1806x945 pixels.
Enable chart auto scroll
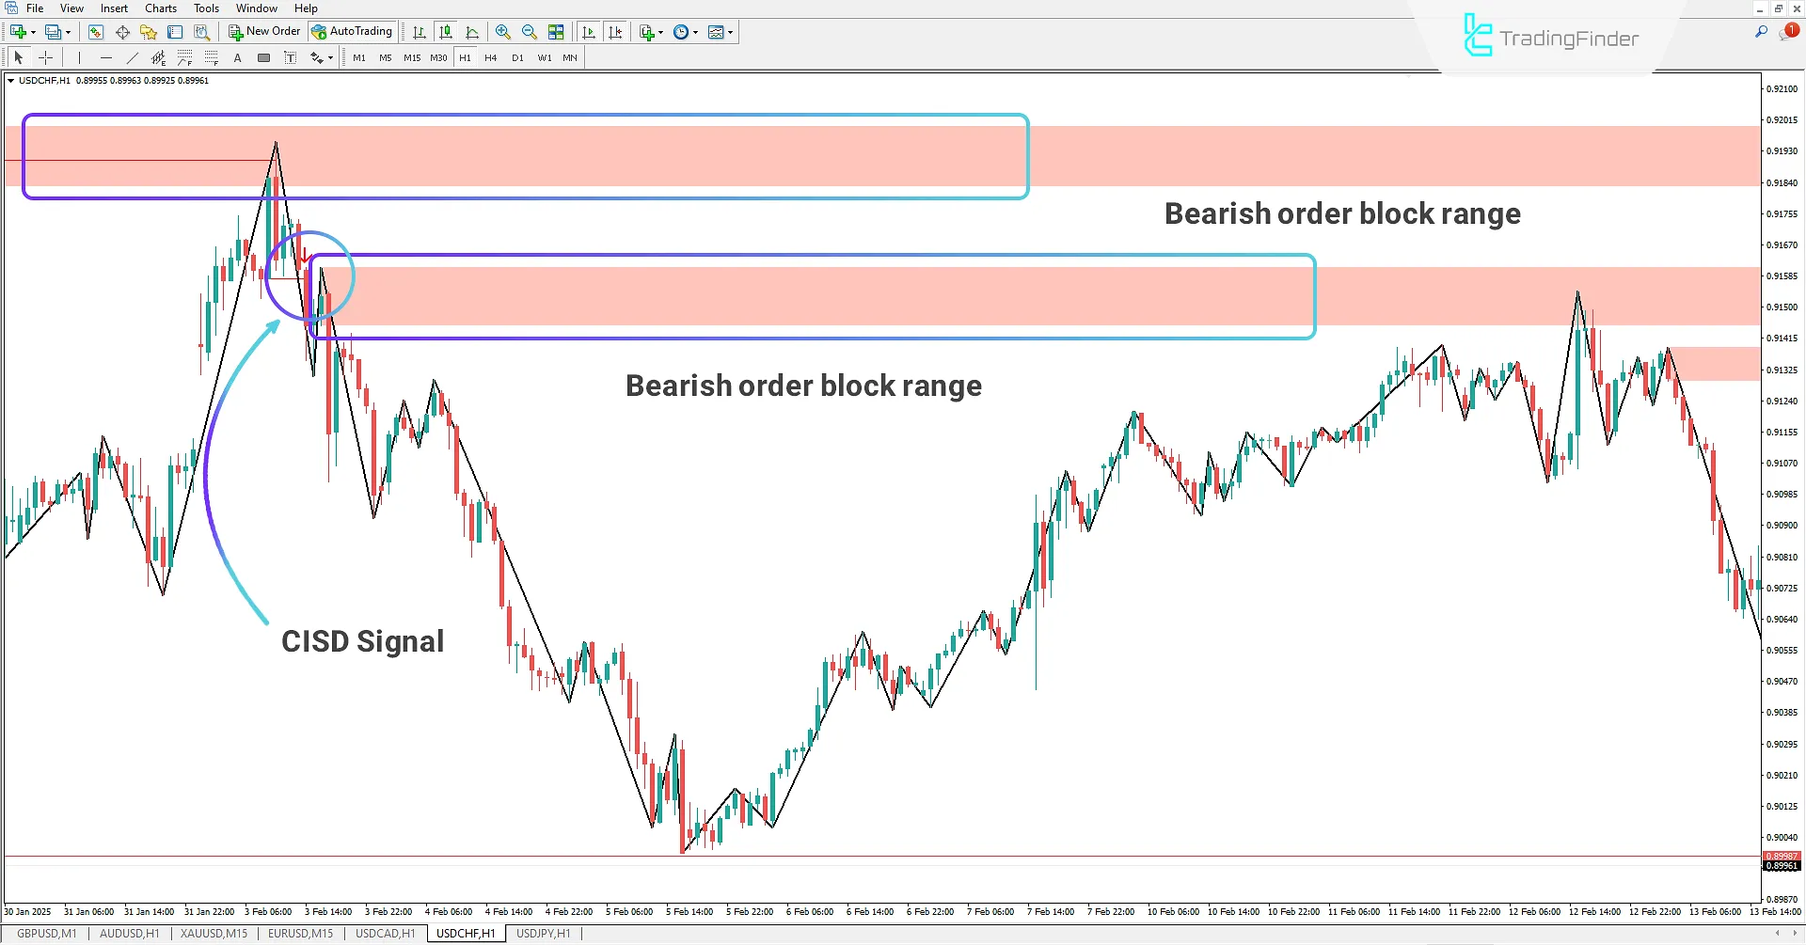[x=589, y=31]
